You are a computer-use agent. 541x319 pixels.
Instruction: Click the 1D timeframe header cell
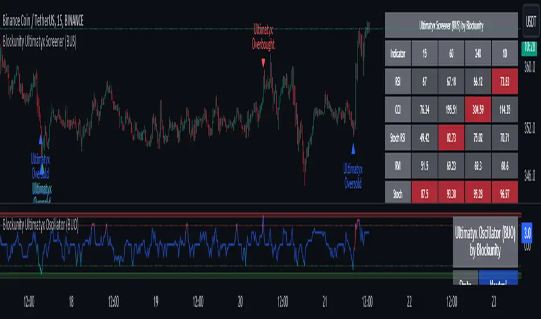505,53
